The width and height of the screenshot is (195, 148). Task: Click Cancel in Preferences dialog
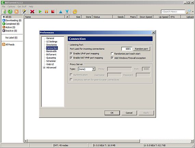[129, 113]
